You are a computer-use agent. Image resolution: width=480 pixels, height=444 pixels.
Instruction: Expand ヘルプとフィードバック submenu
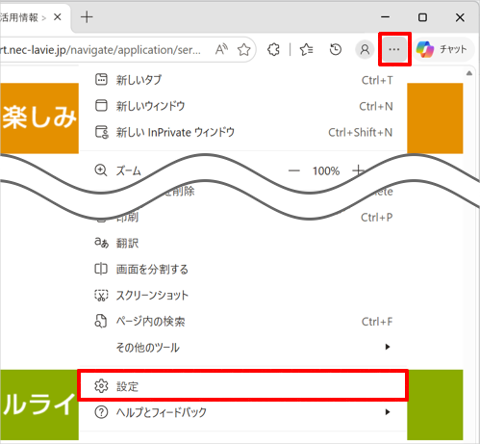(243, 412)
